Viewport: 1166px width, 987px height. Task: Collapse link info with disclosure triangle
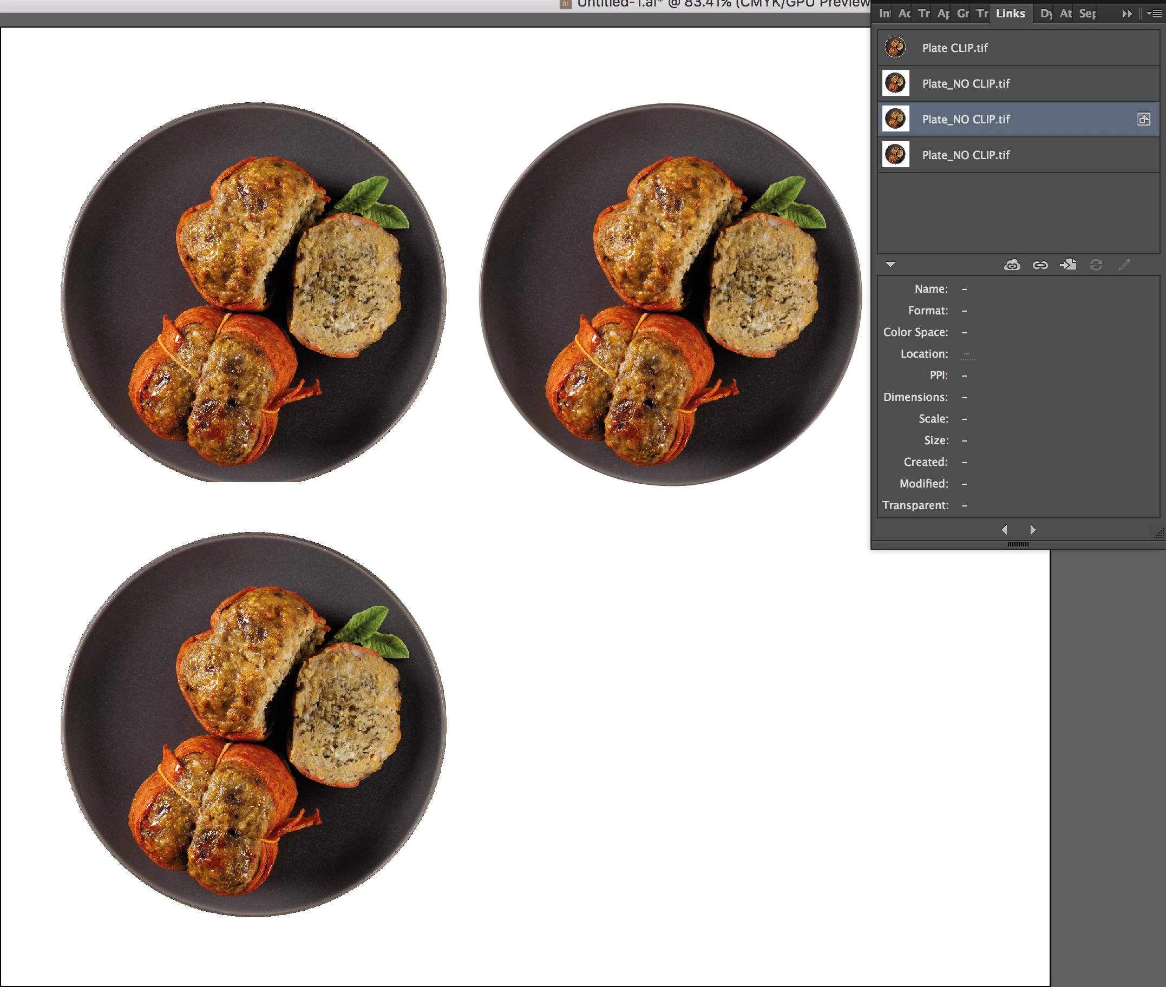click(x=890, y=264)
